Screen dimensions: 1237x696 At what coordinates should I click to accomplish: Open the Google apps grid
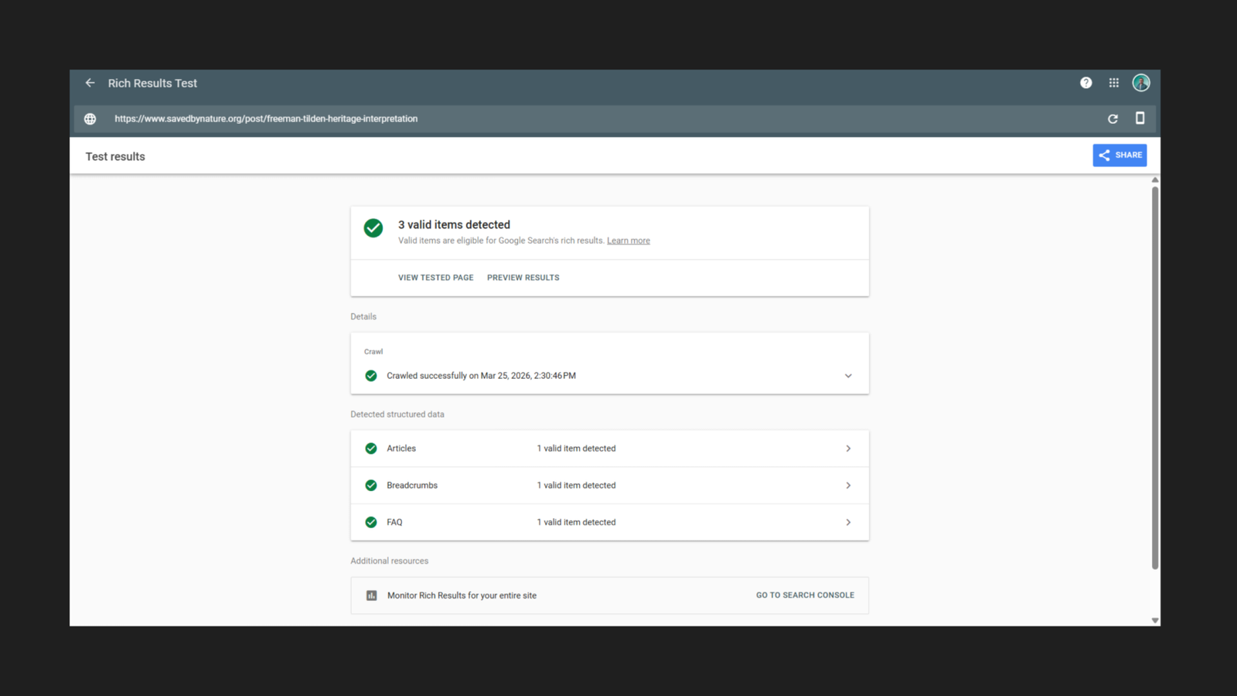pos(1114,83)
